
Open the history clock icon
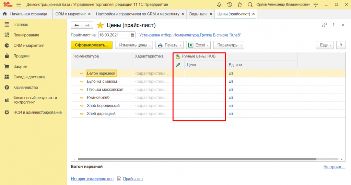(230, 4)
